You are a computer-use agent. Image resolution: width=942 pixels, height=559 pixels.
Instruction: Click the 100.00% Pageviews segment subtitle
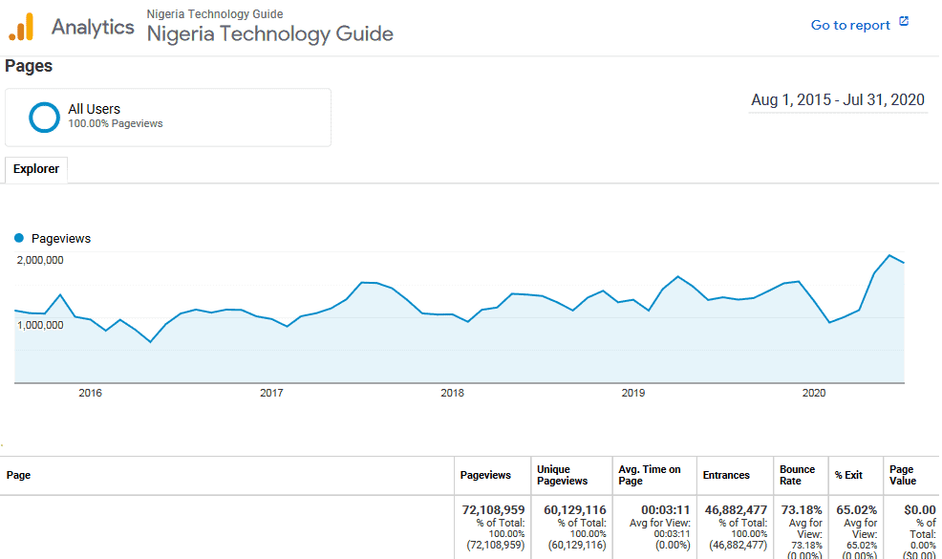116,123
